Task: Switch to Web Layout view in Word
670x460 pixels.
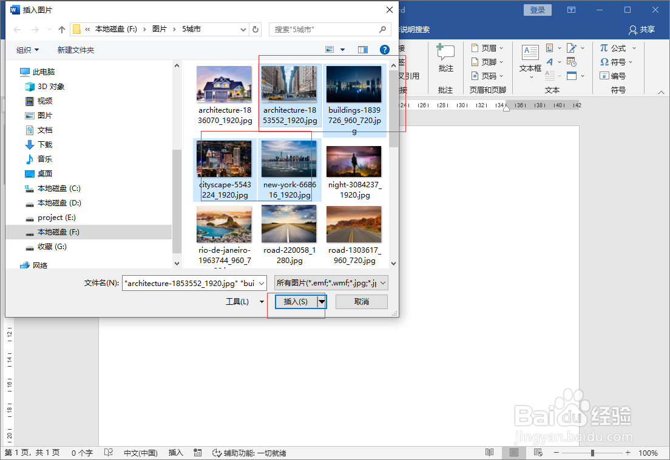Action: coord(538,452)
